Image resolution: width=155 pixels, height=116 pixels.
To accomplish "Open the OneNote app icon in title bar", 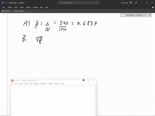I will pos(3,3).
